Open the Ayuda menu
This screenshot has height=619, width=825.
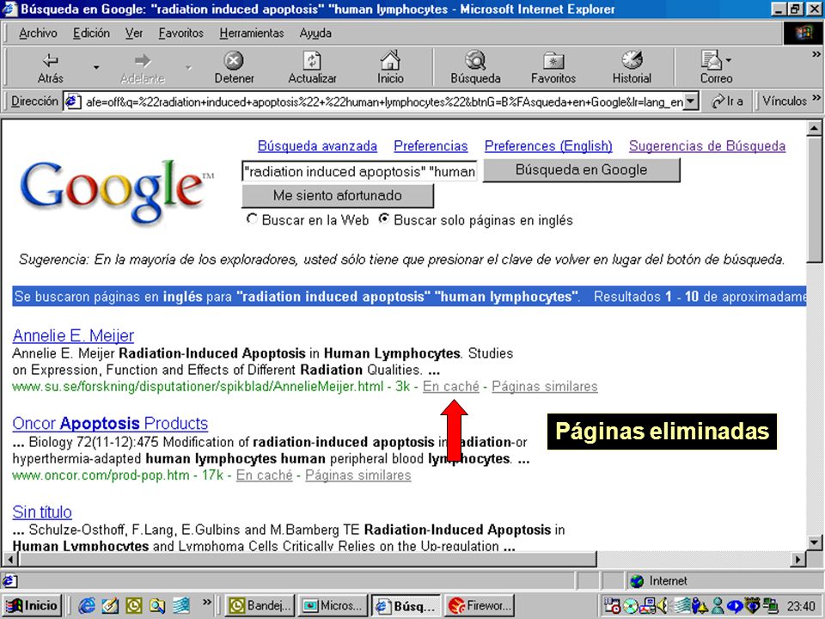pyautogui.click(x=315, y=34)
